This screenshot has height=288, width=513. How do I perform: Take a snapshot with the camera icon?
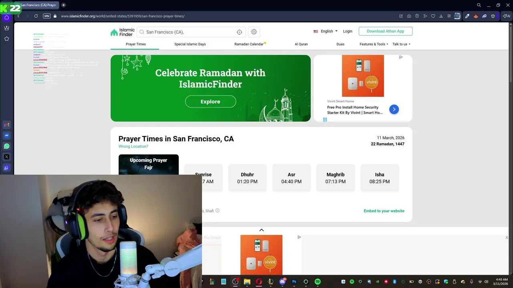[x=409, y=16]
